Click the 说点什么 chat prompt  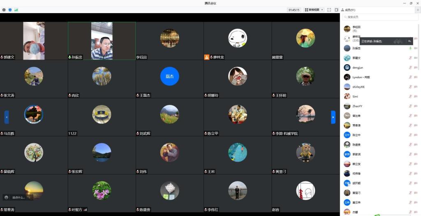(19, 197)
